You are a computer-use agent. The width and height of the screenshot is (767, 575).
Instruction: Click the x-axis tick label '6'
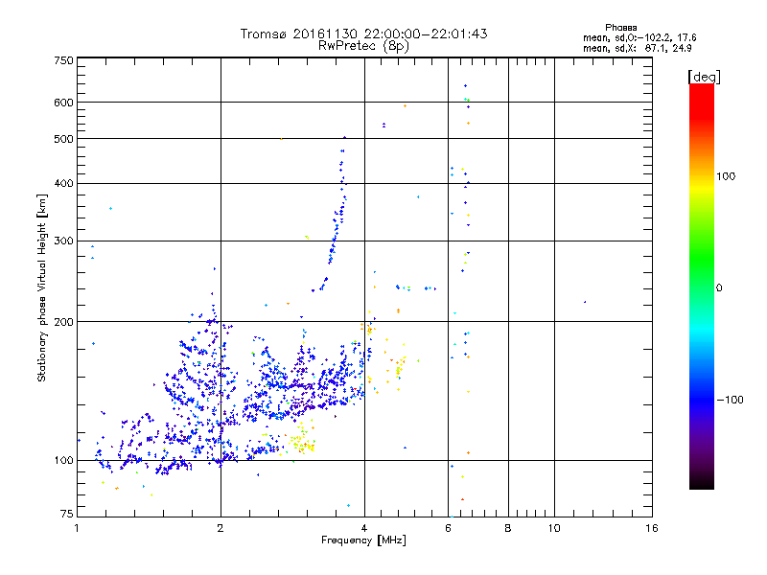[448, 528]
